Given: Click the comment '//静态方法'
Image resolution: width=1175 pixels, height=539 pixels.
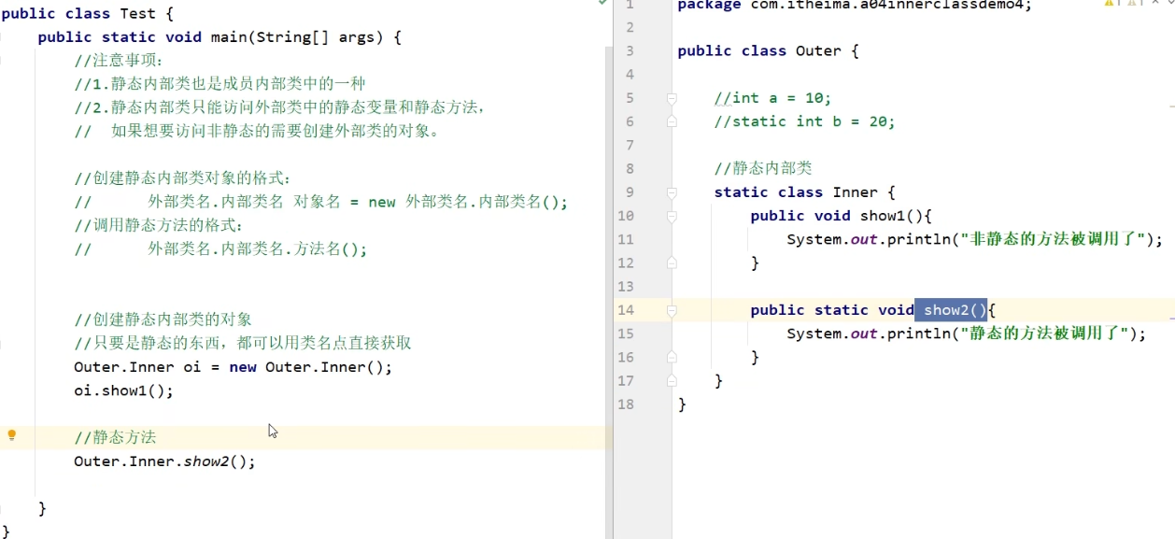Looking at the screenshot, I should click(116, 437).
